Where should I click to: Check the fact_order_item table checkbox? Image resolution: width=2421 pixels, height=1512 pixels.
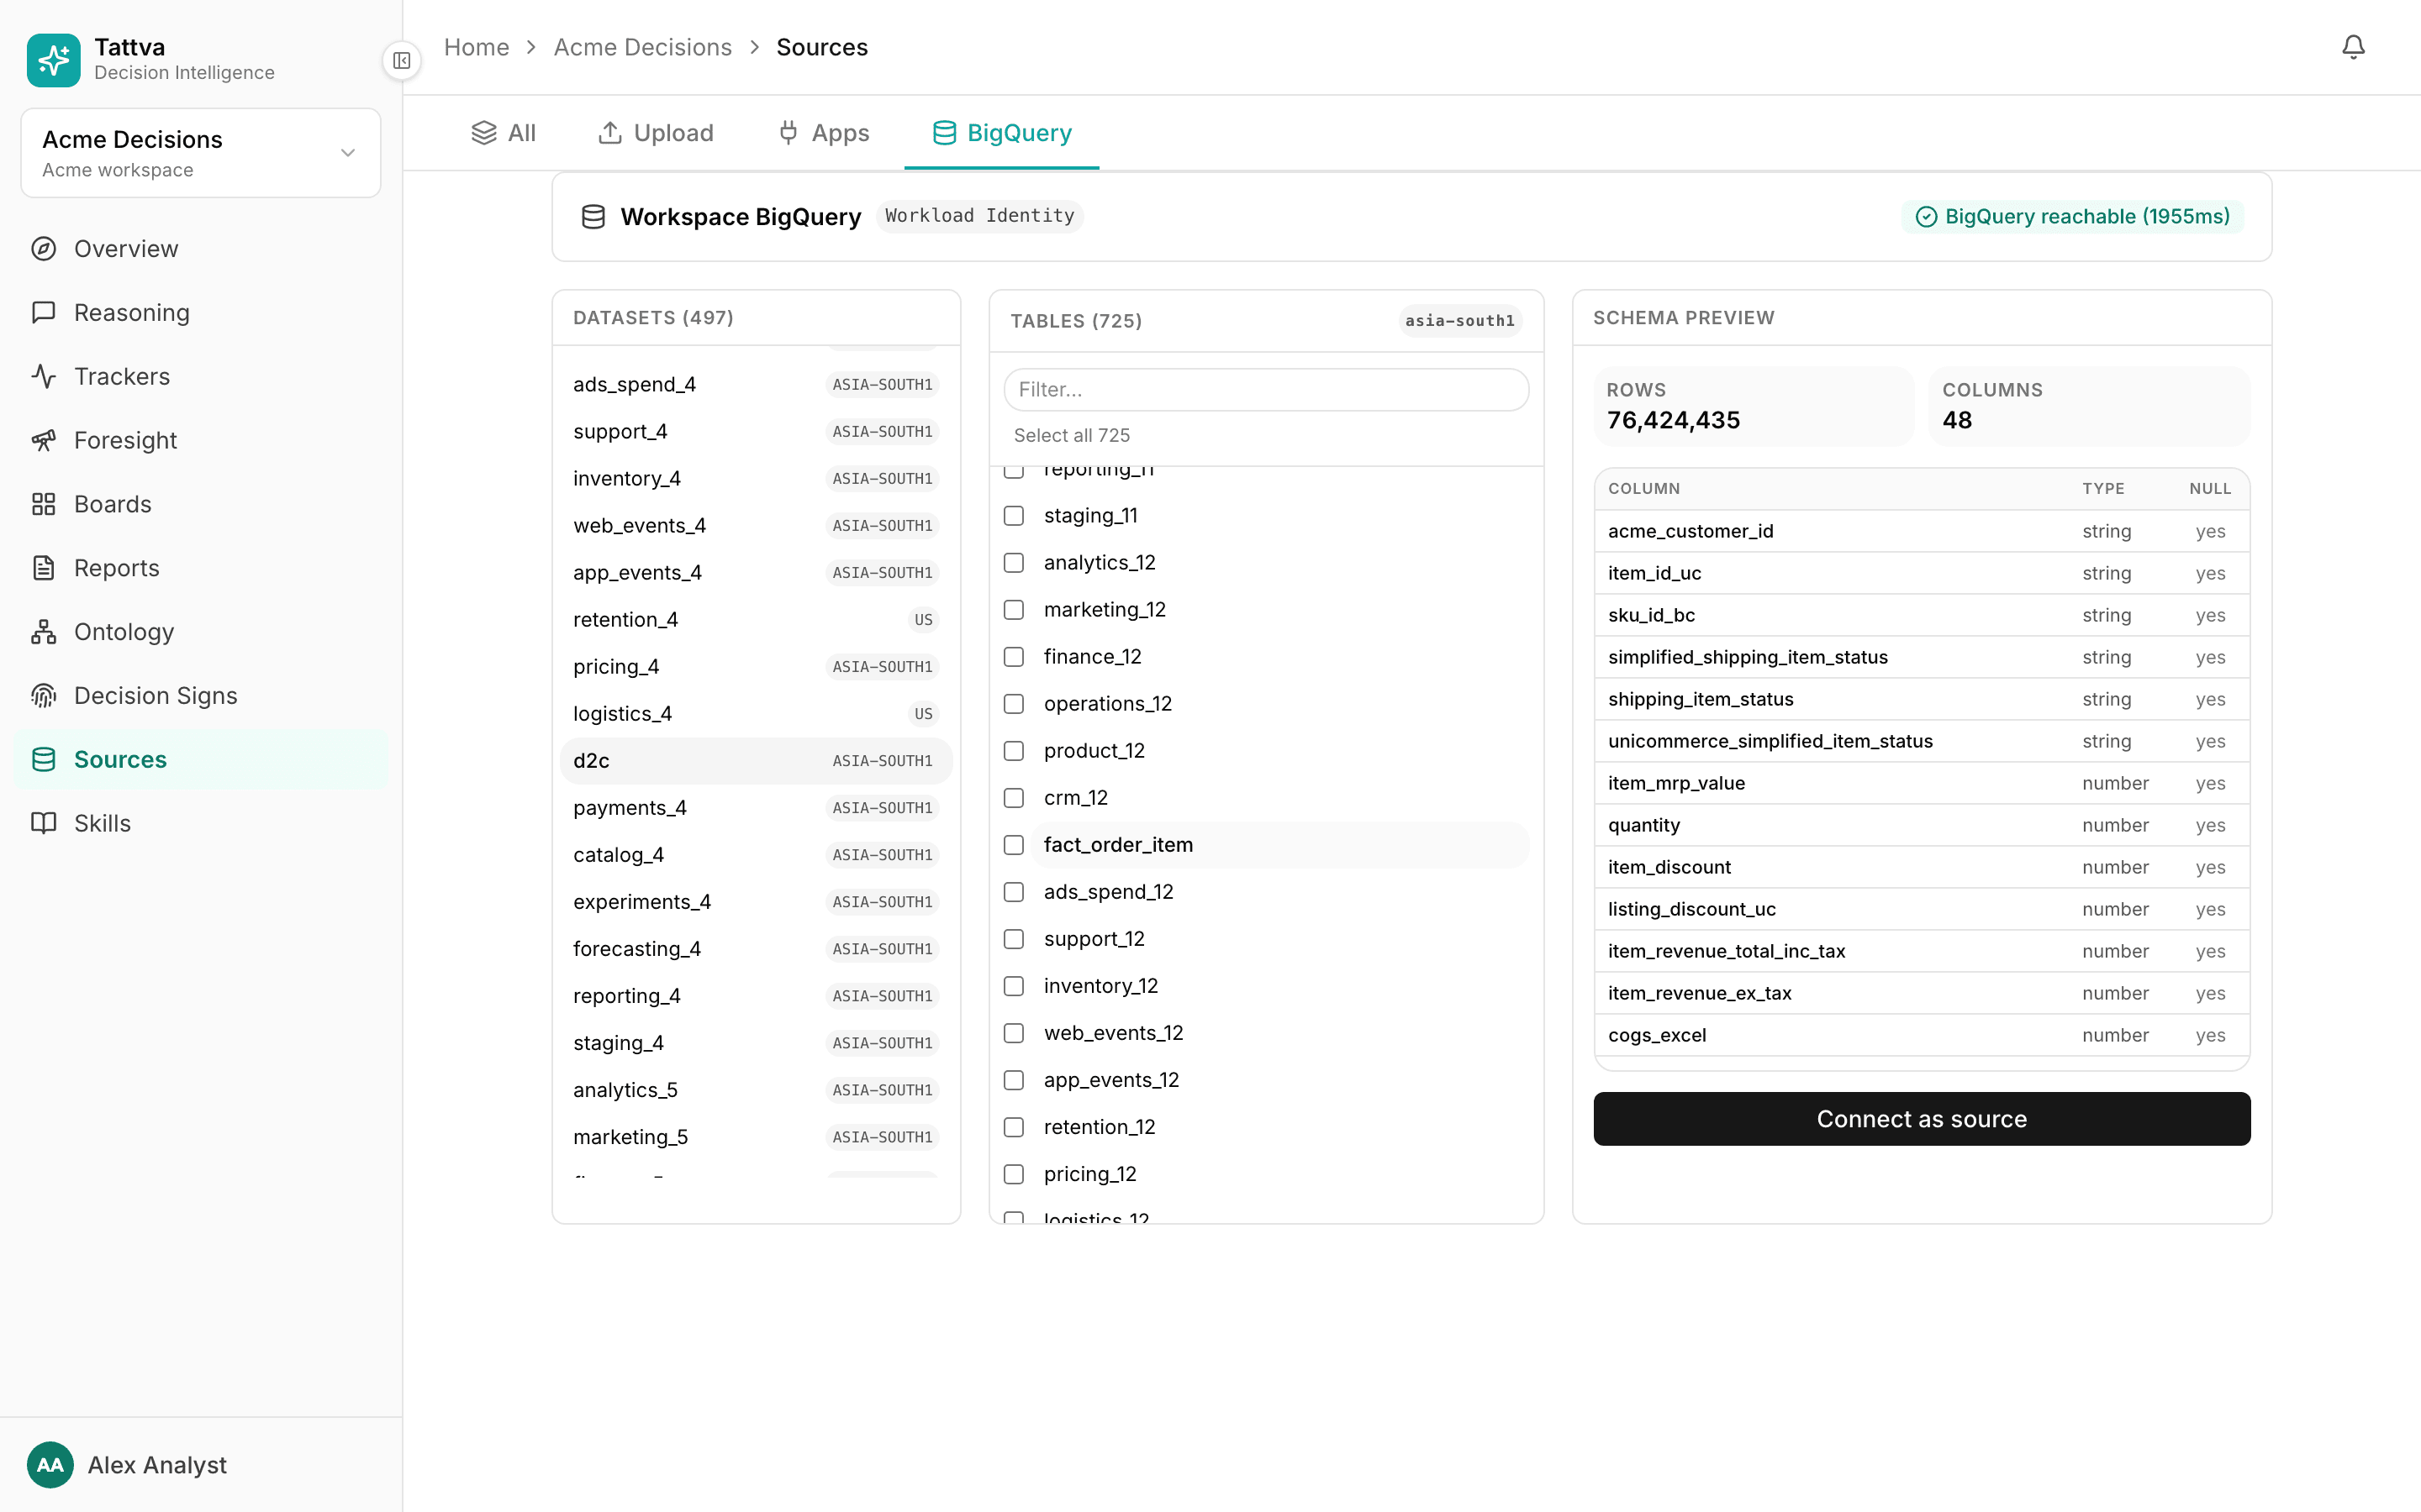click(1014, 845)
